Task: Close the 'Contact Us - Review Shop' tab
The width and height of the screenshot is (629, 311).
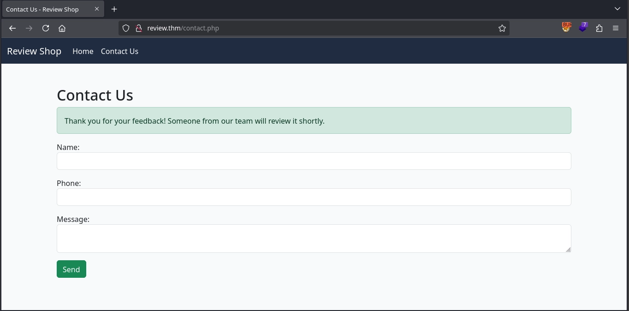Action: (97, 9)
